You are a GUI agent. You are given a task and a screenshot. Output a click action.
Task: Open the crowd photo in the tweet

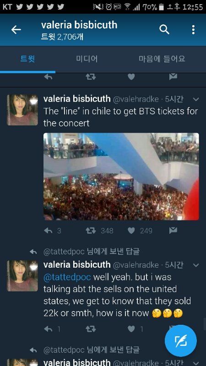pos(121,177)
